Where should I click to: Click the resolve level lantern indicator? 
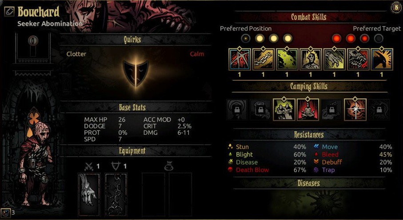coord(33,45)
